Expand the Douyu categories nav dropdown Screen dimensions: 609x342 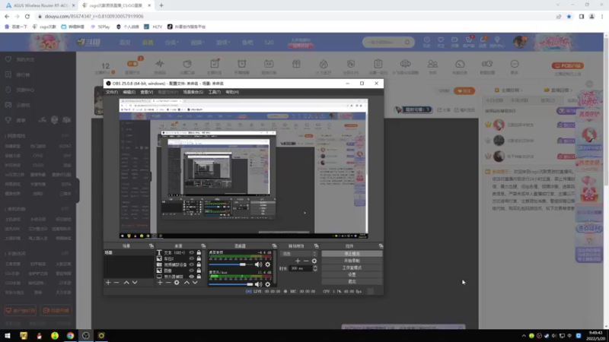click(172, 43)
